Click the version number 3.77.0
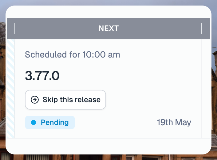217x160 pixels. click(x=42, y=76)
